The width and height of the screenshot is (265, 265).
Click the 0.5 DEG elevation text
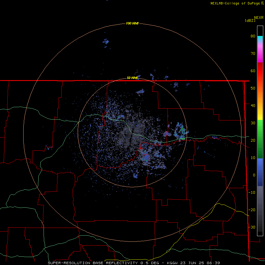click(x=150, y=263)
